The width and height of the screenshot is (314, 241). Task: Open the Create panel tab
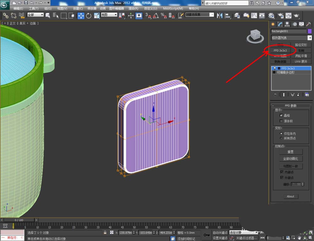click(x=273, y=24)
